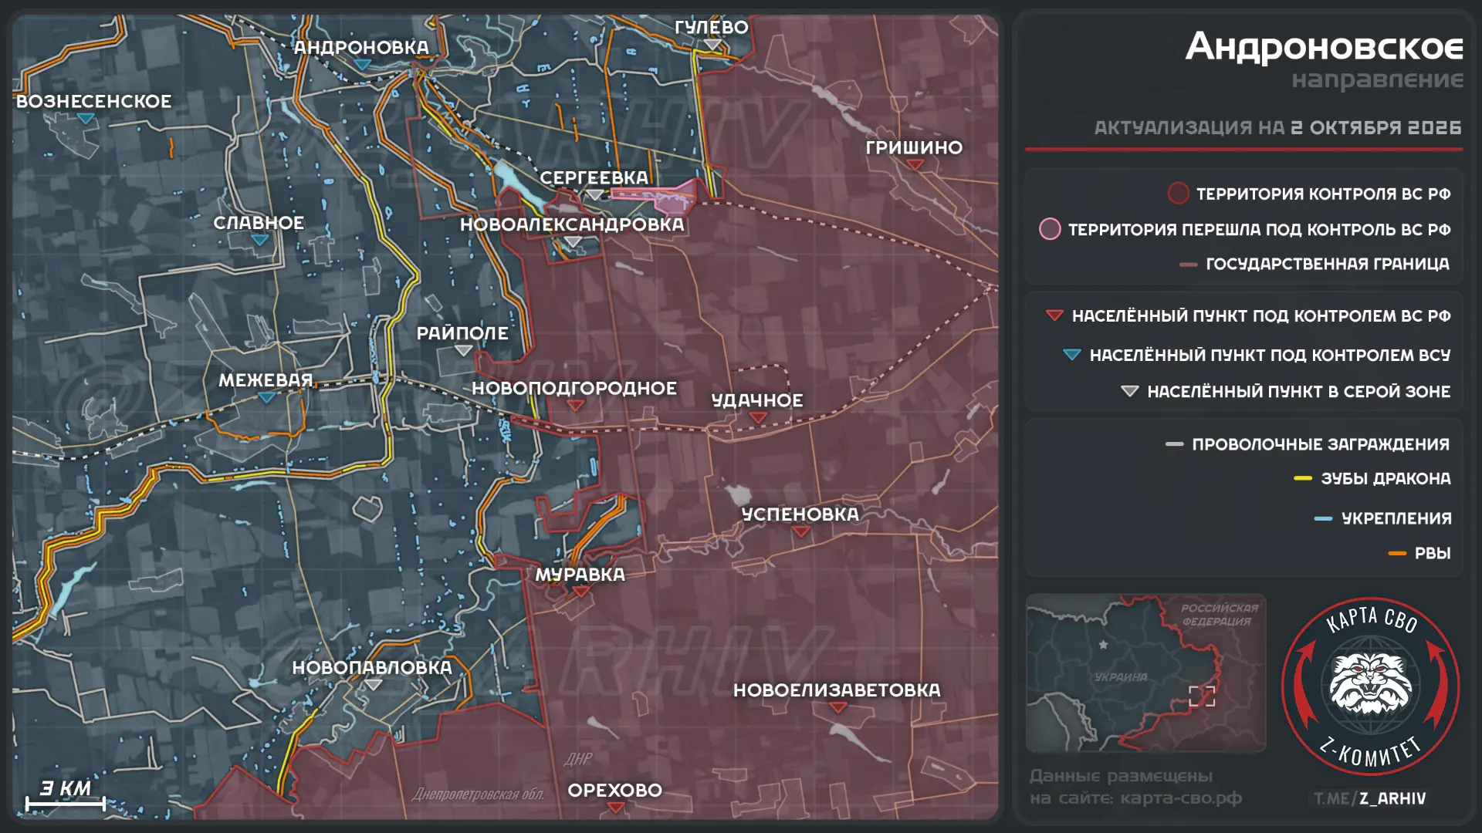Click the Новоалександровка settlement marker
Viewport: 1482px width, 833px height.
(x=572, y=242)
